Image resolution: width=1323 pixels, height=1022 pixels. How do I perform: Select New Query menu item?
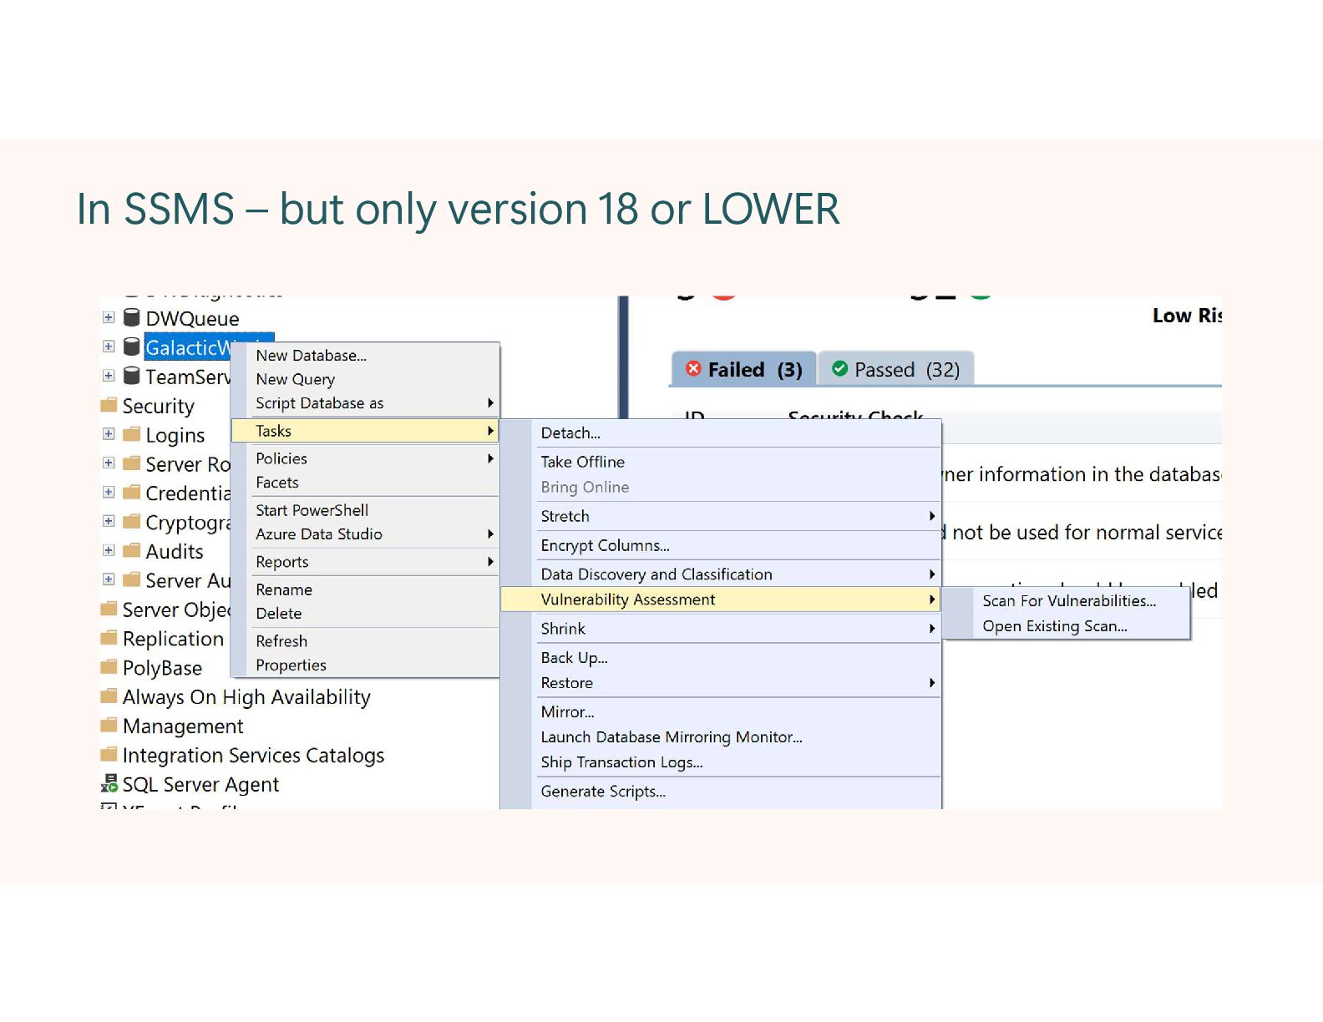coord(365,379)
